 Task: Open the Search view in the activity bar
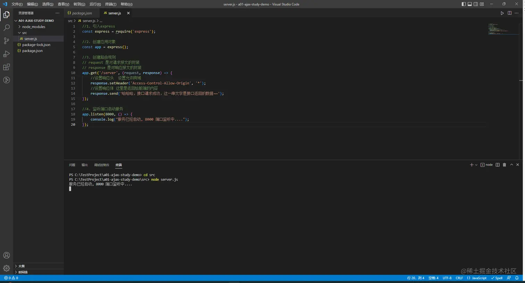[x=6, y=28]
